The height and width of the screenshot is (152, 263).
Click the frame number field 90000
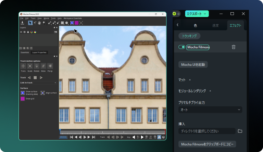pos(63,137)
